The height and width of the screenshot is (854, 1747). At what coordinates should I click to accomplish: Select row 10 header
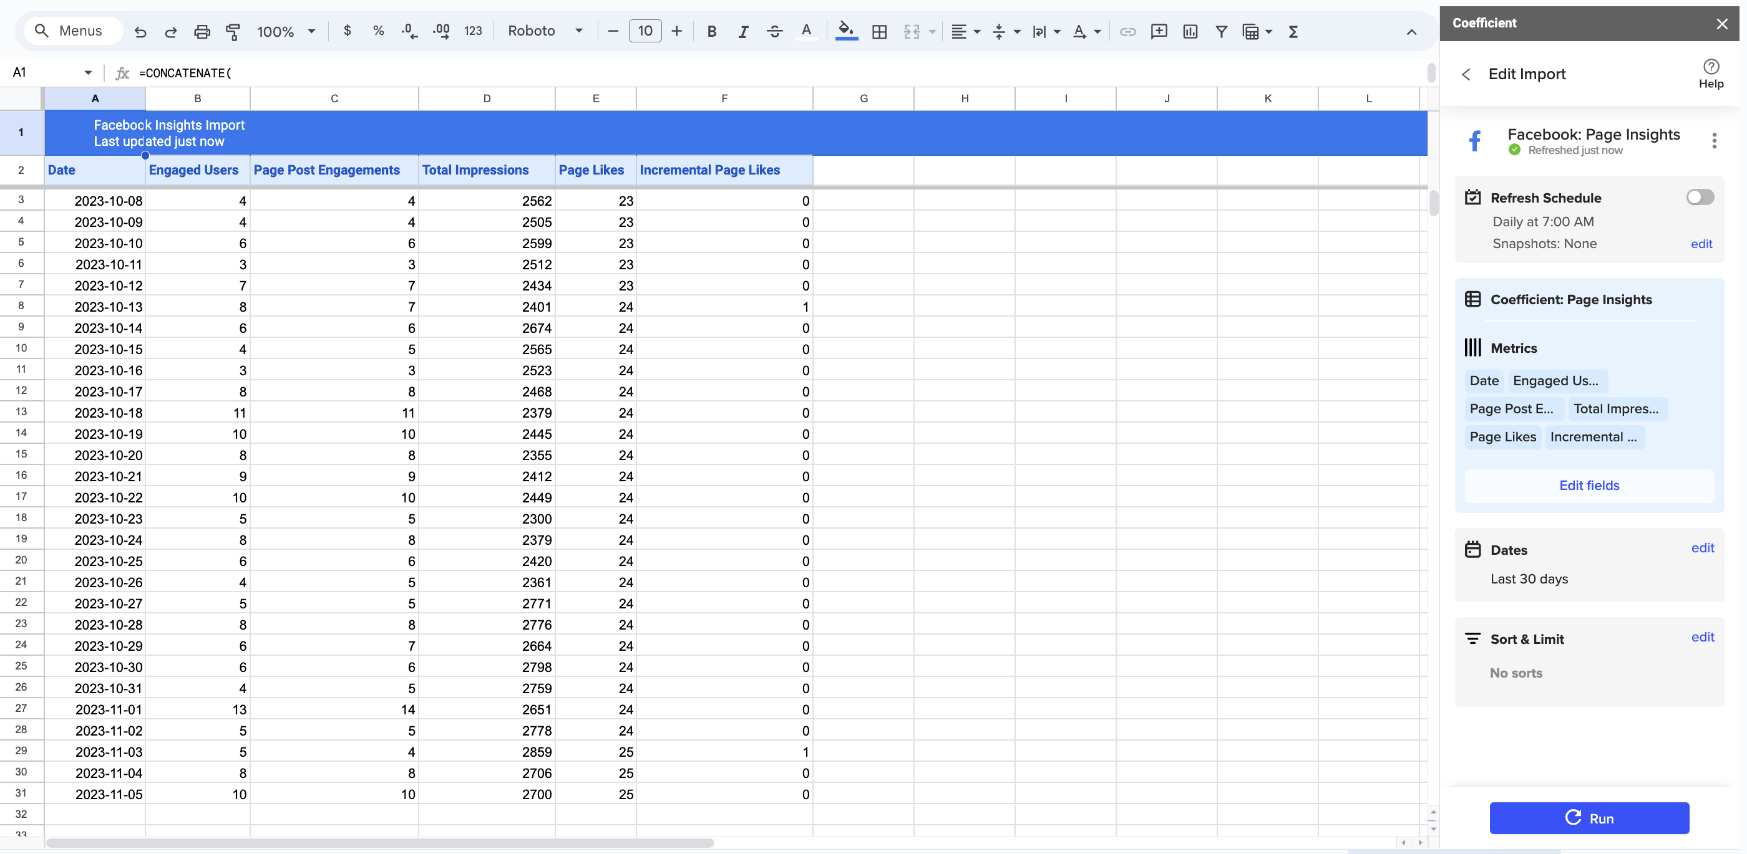point(21,348)
